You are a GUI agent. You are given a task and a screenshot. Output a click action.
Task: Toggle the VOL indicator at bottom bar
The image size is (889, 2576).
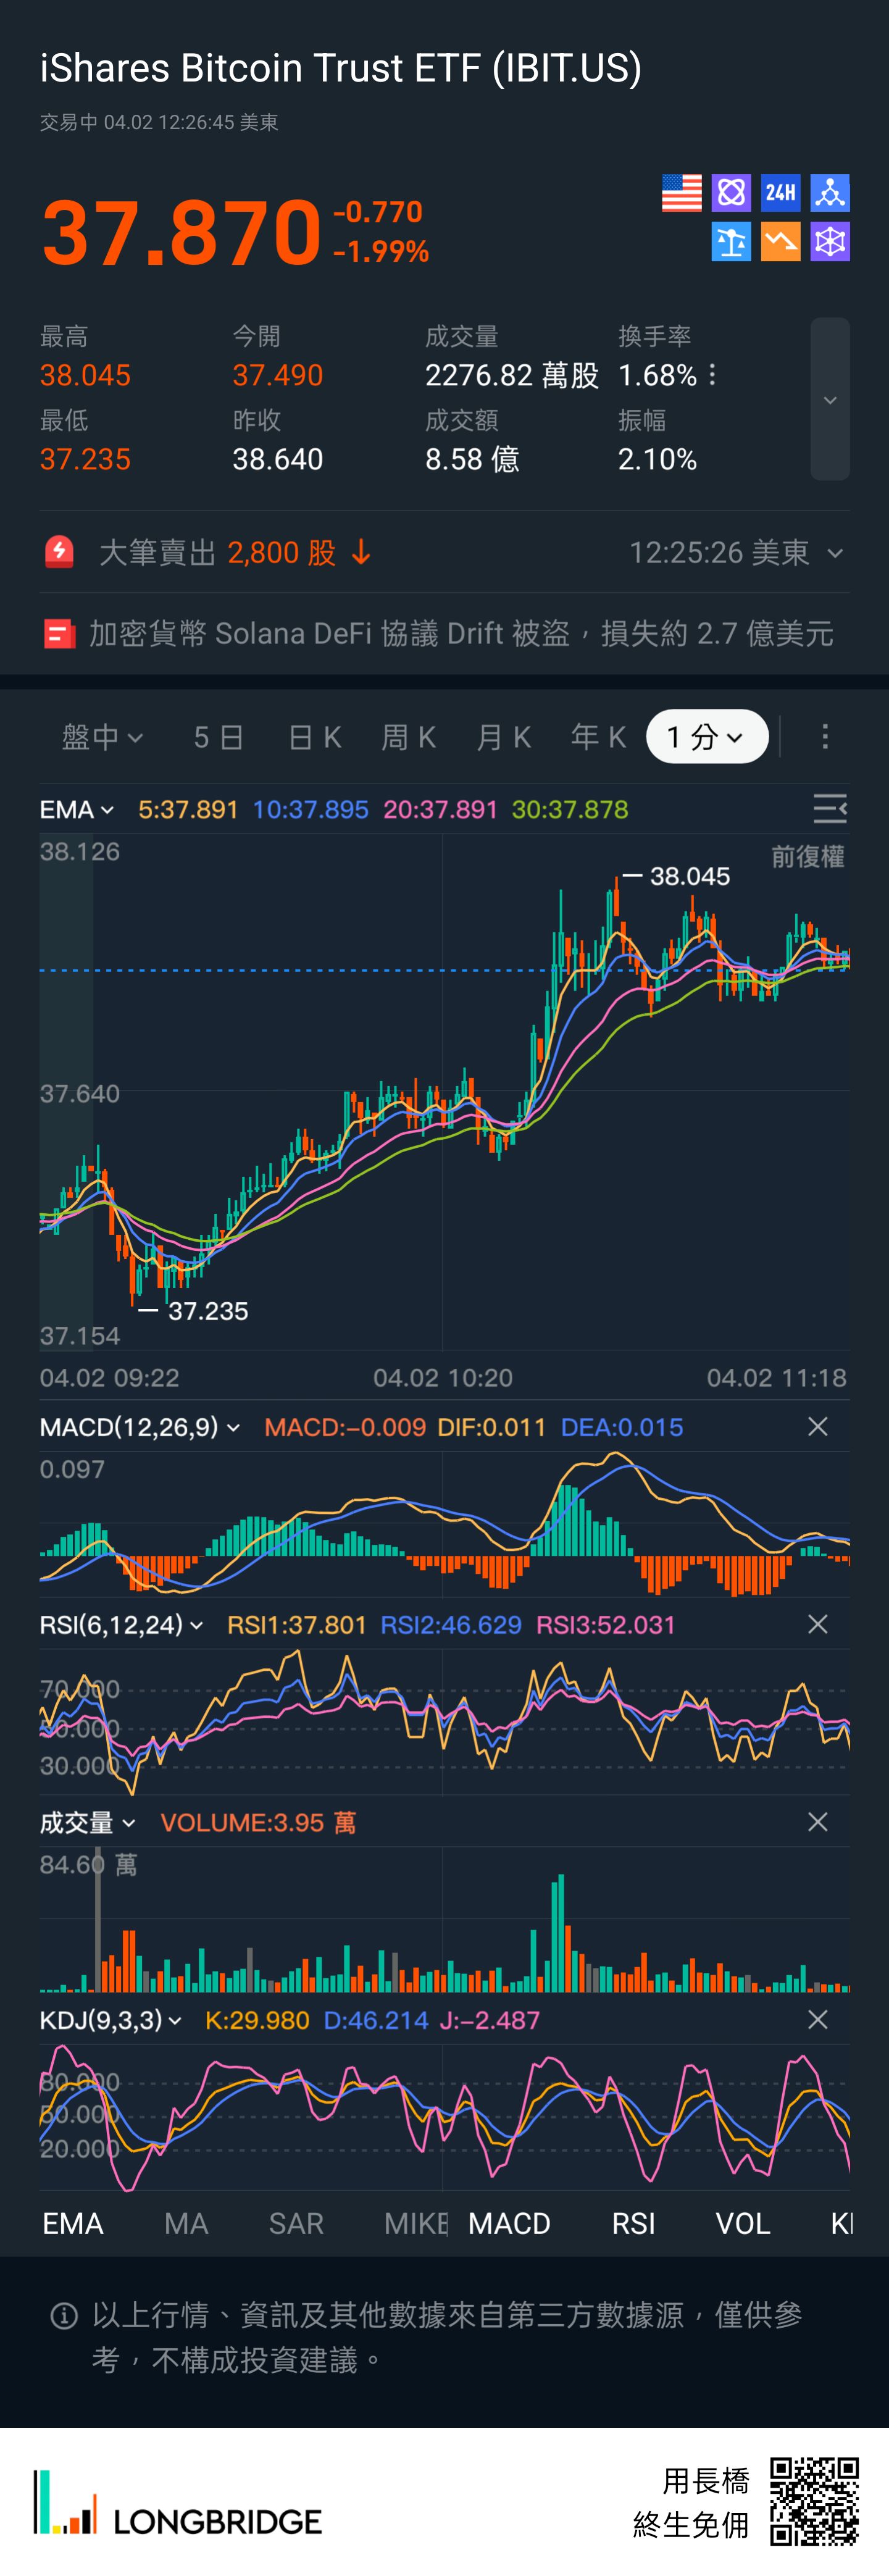coord(742,2223)
